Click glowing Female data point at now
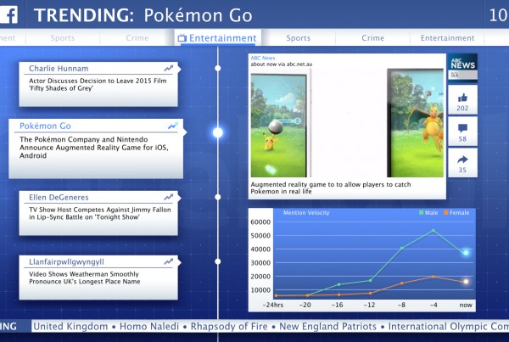 (466, 282)
